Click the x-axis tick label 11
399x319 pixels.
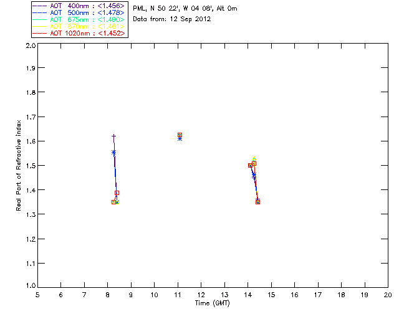coord(178,295)
